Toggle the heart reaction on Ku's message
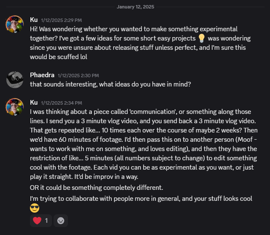Image resolution: width=270 pixels, height=235 pixels. tap(40, 220)
